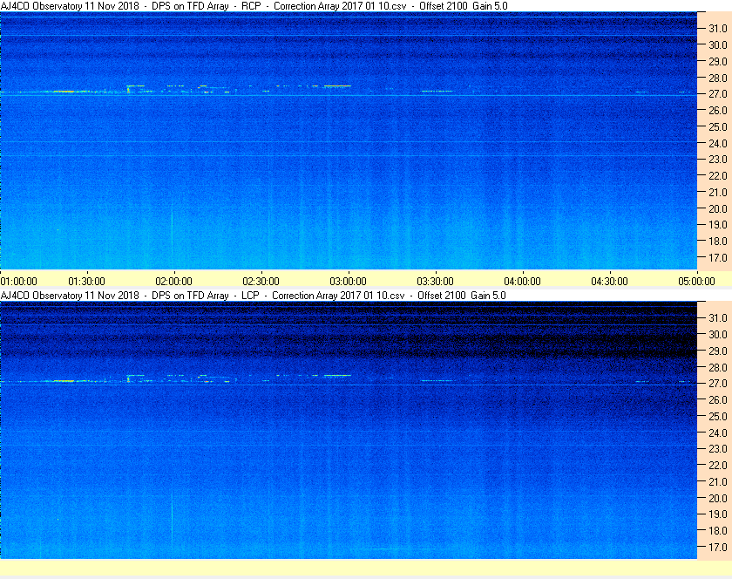The width and height of the screenshot is (732, 579).
Task: Click the RCP spectrogram title text
Action: 254,6
